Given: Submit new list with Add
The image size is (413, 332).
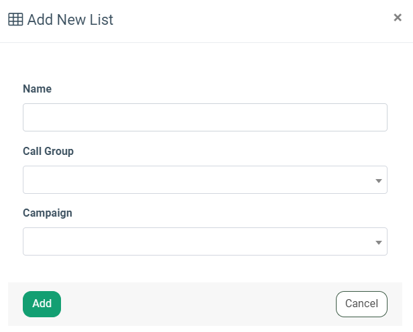Looking at the screenshot, I should click(x=42, y=304).
